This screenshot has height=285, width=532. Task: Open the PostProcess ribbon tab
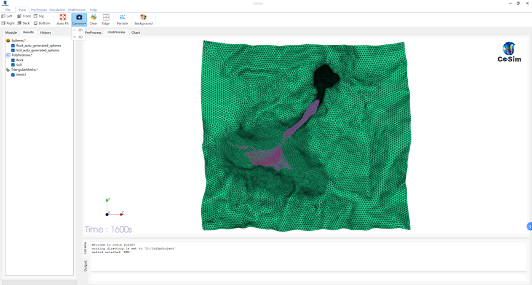pyautogui.click(x=76, y=10)
